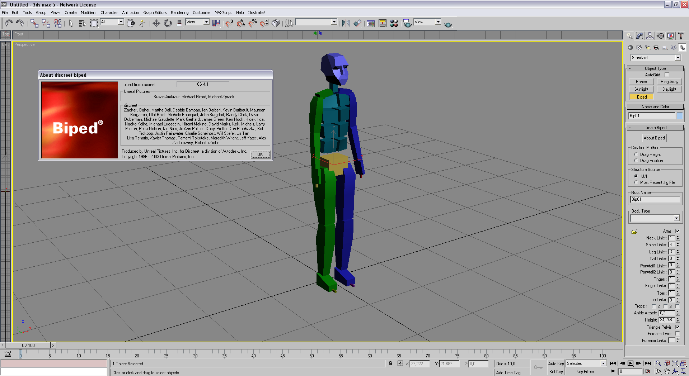Click the time slider showing 0 / 100
Image resolution: width=689 pixels, height=376 pixels.
pos(28,346)
